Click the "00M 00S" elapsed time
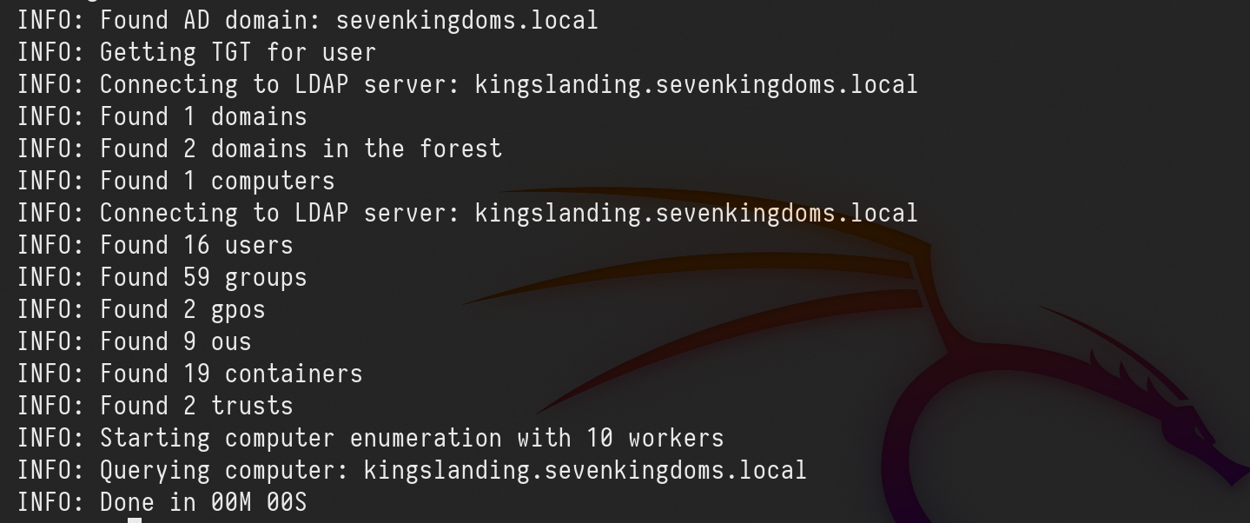Viewport: 1250px width, 523px height. pyautogui.click(x=259, y=502)
